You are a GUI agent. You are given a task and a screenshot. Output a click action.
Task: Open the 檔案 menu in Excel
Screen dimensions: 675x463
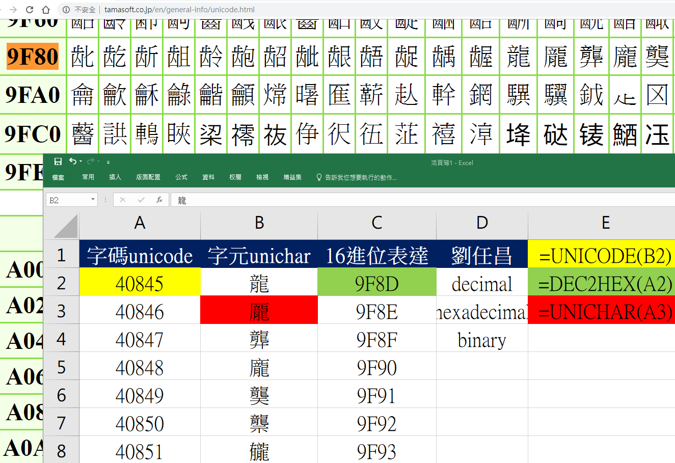[x=59, y=178]
